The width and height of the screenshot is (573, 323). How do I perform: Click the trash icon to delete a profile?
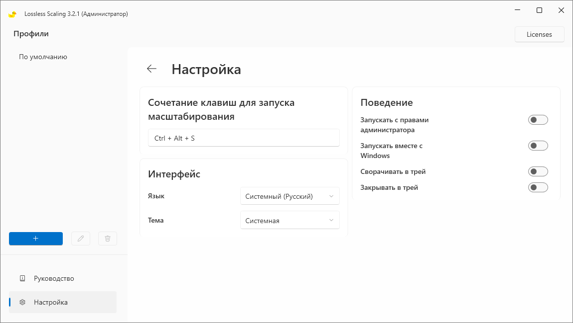(107, 239)
